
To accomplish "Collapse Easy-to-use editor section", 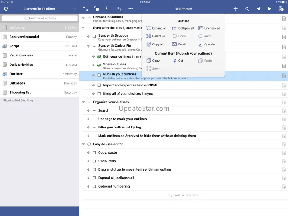I will (x=83, y=144).
